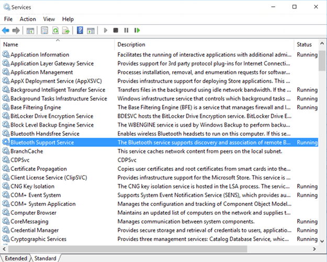Click the gear icon beside Cryptographic Services

pos(6,239)
